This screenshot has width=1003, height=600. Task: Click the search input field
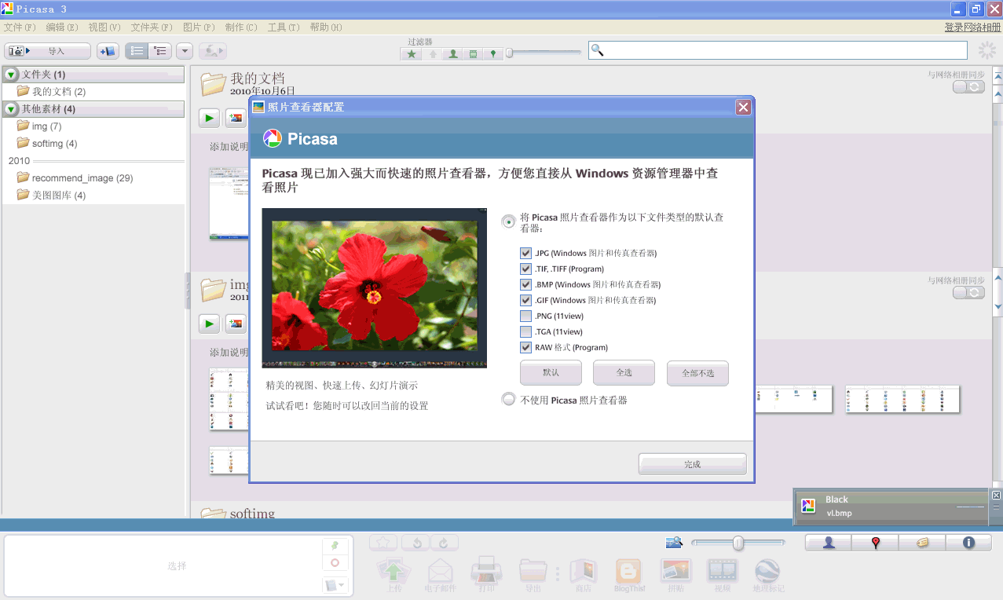coord(778,50)
